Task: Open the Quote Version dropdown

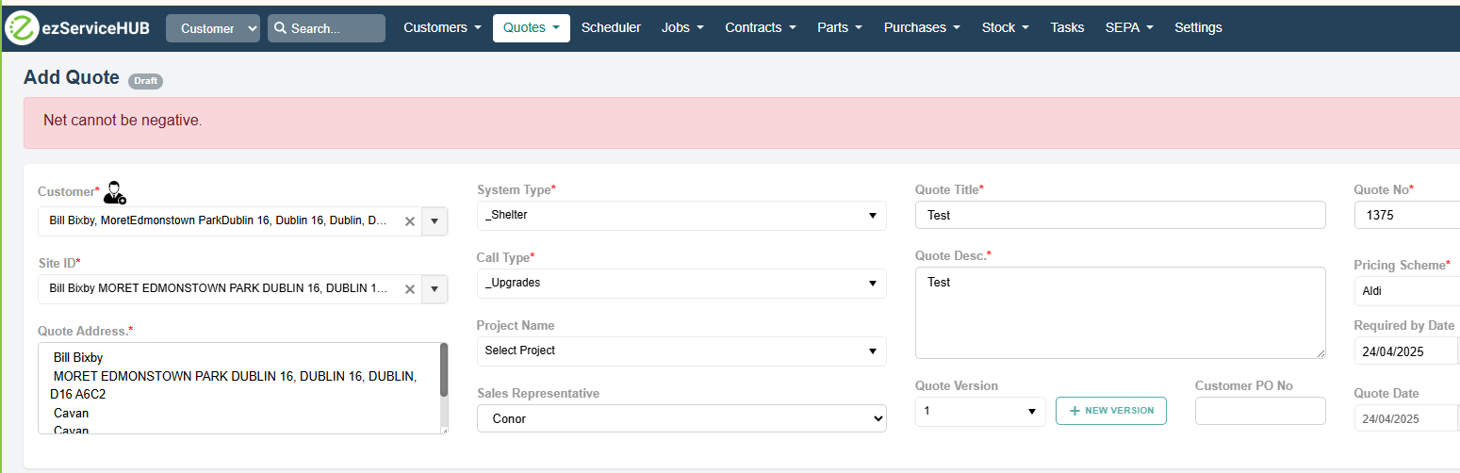Action: 980,411
